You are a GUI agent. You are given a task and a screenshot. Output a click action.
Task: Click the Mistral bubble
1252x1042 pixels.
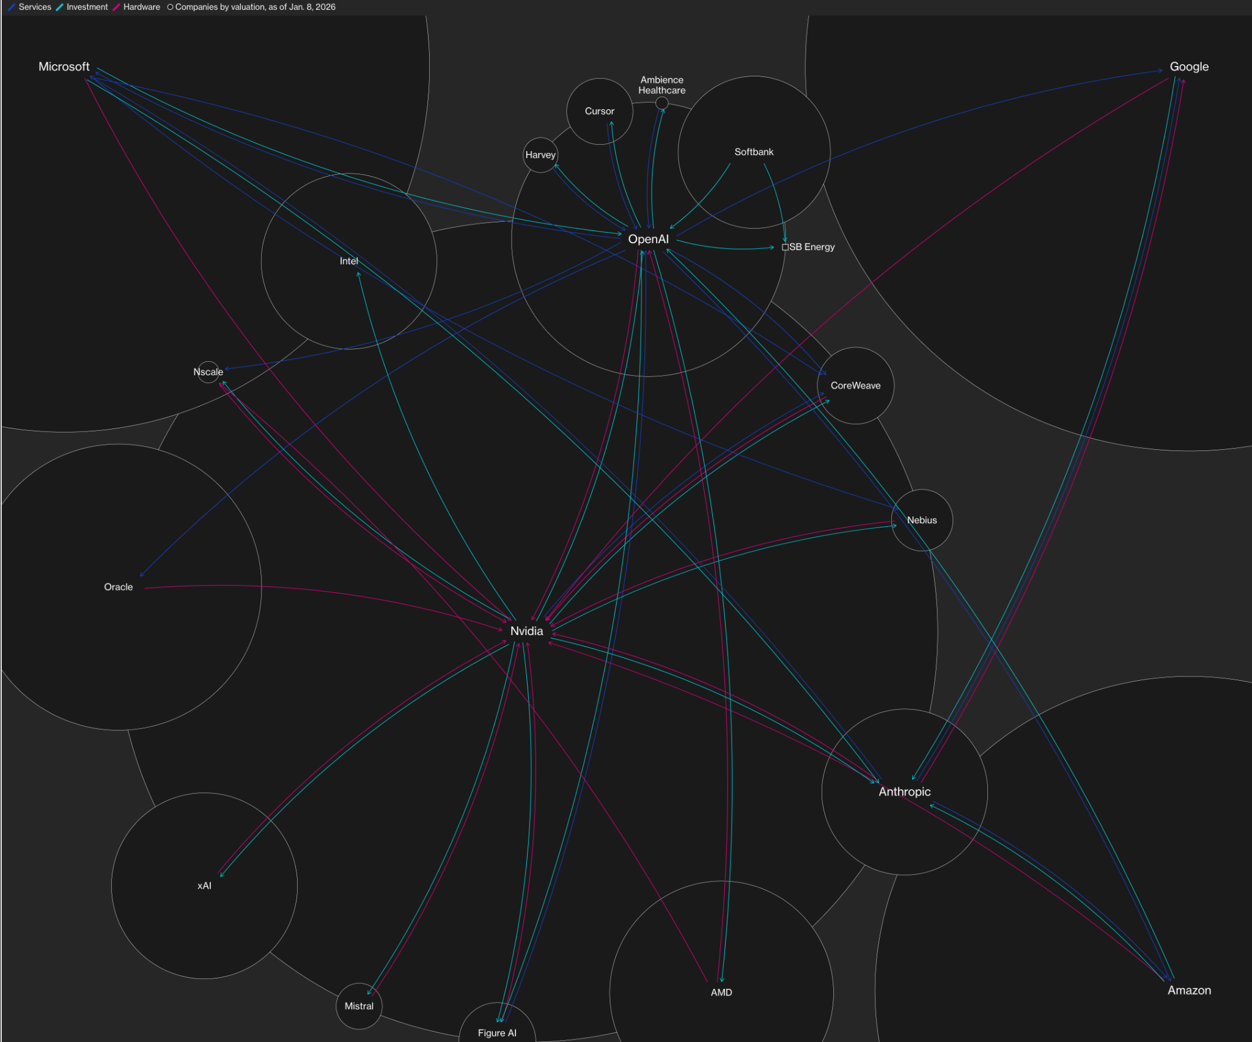point(359,1006)
